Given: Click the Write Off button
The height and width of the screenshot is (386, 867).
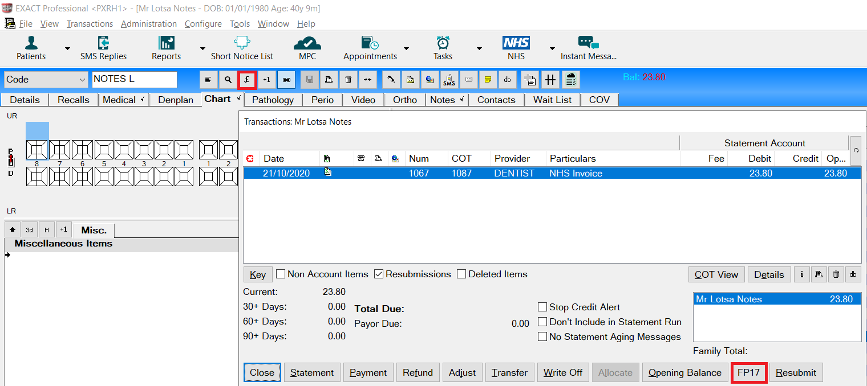Looking at the screenshot, I should click(x=563, y=373).
